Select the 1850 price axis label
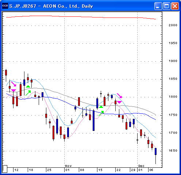 pos(173,79)
